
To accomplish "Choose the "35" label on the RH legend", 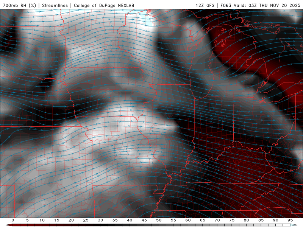I will point(115,220).
